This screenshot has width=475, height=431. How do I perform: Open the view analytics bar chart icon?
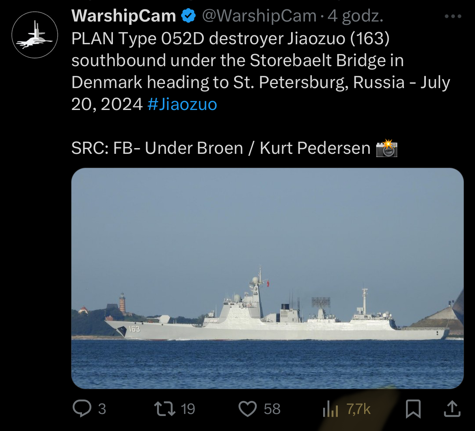pyautogui.click(x=330, y=409)
